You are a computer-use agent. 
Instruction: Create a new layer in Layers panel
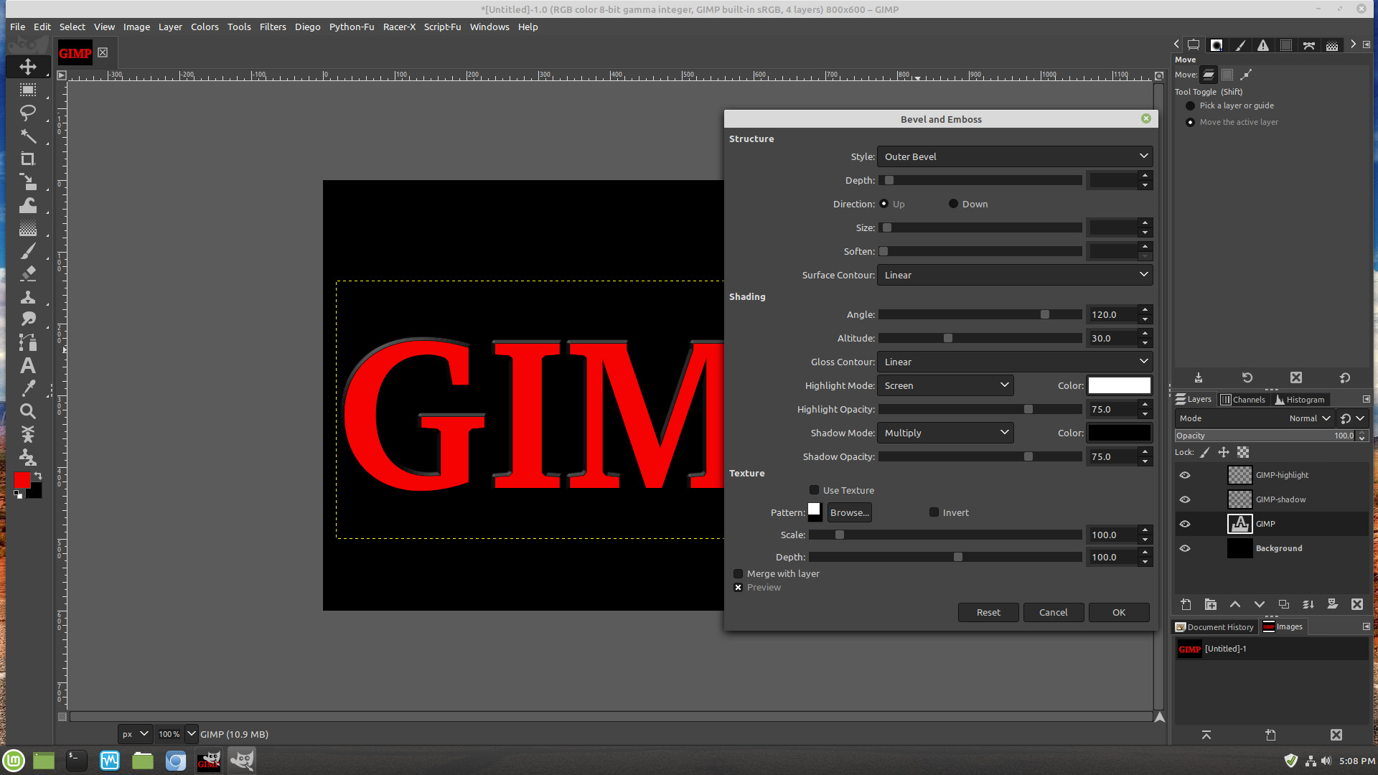[x=1186, y=604]
